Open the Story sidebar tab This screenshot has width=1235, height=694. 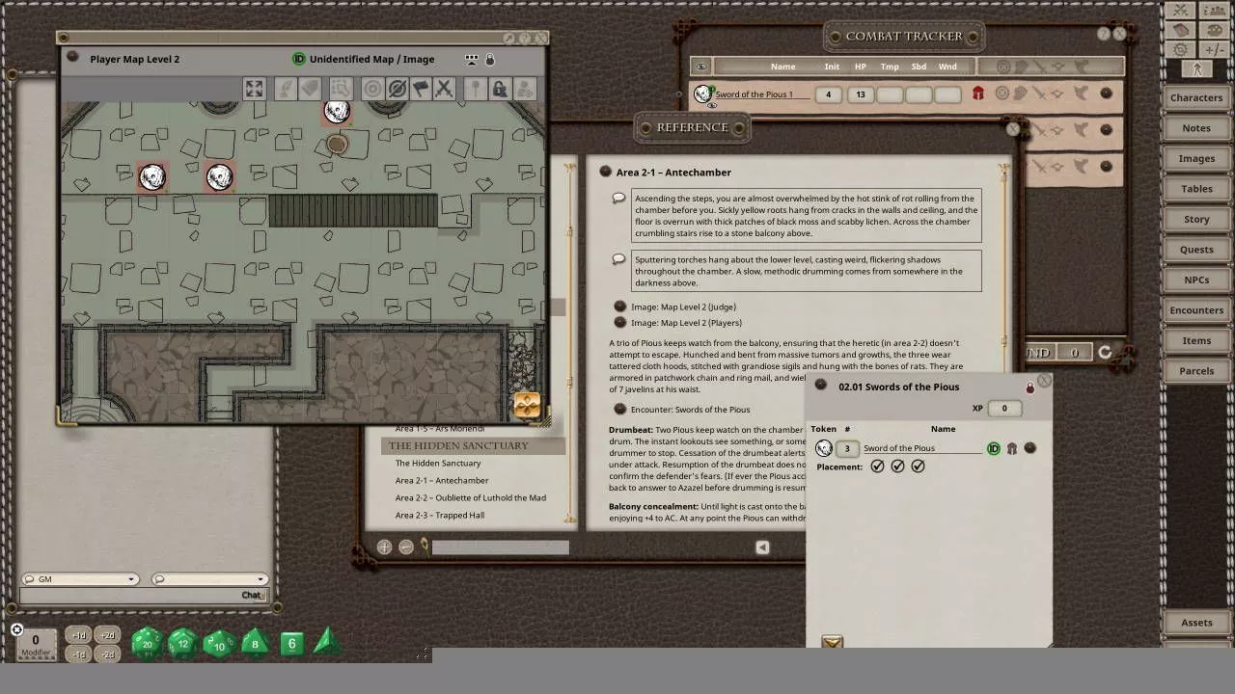click(x=1196, y=219)
